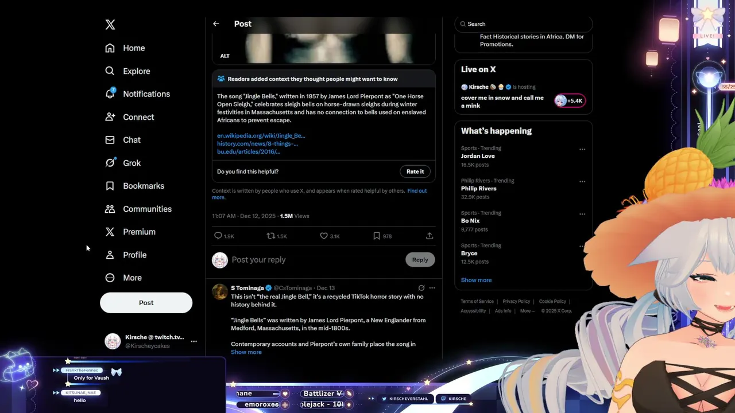Viewport: 735px width, 413px height.
Task: Go back with the arrow icon
Action: pyautogui.click(x=216, y=24)
